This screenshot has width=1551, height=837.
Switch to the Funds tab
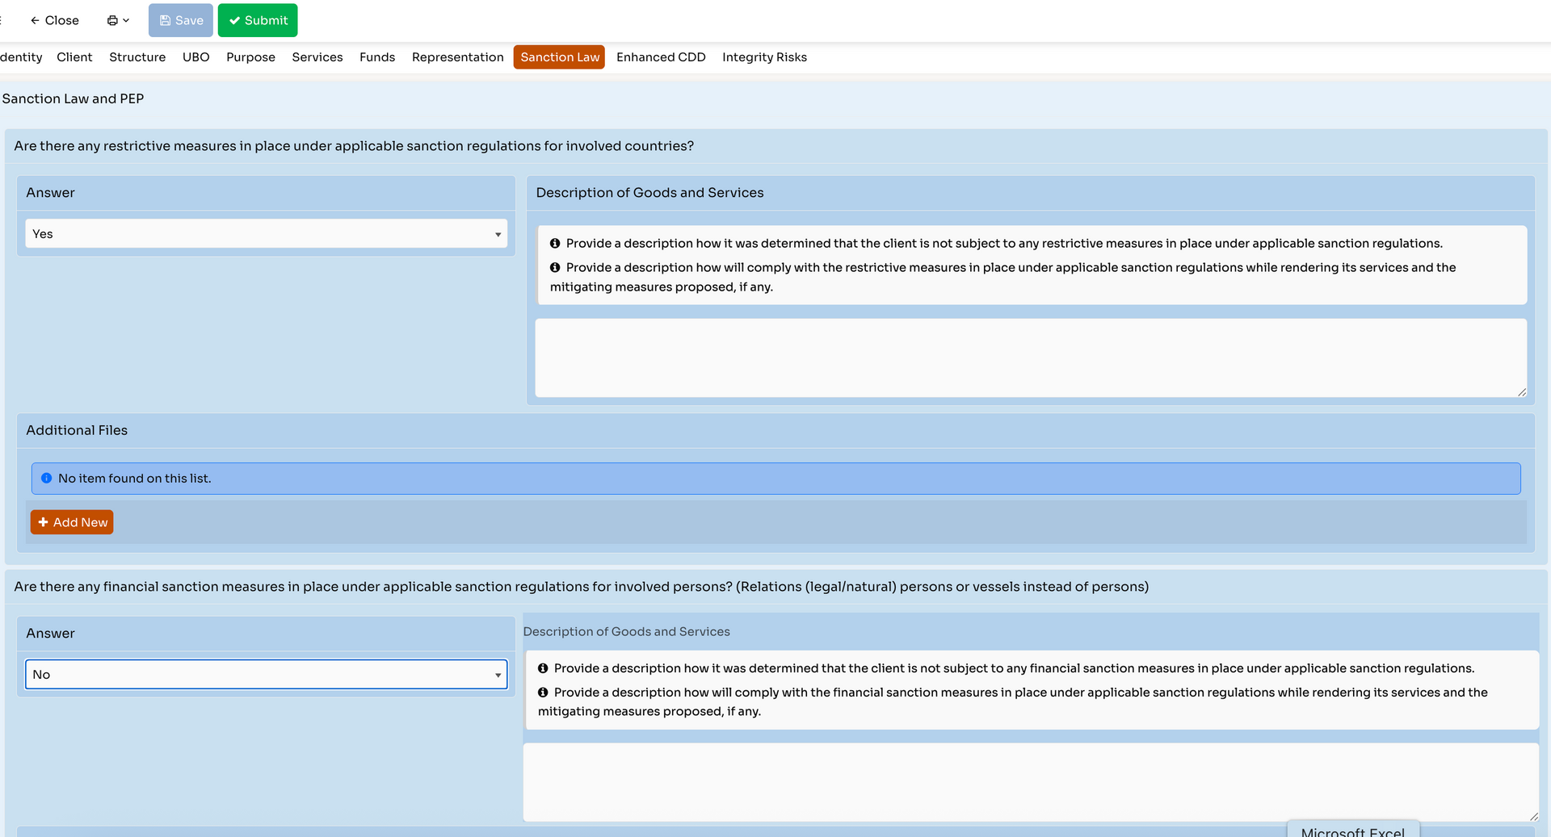click(x=377, y=57)
